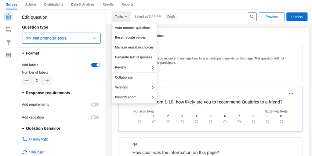Expand the Versions submenu

click(134, 87)
